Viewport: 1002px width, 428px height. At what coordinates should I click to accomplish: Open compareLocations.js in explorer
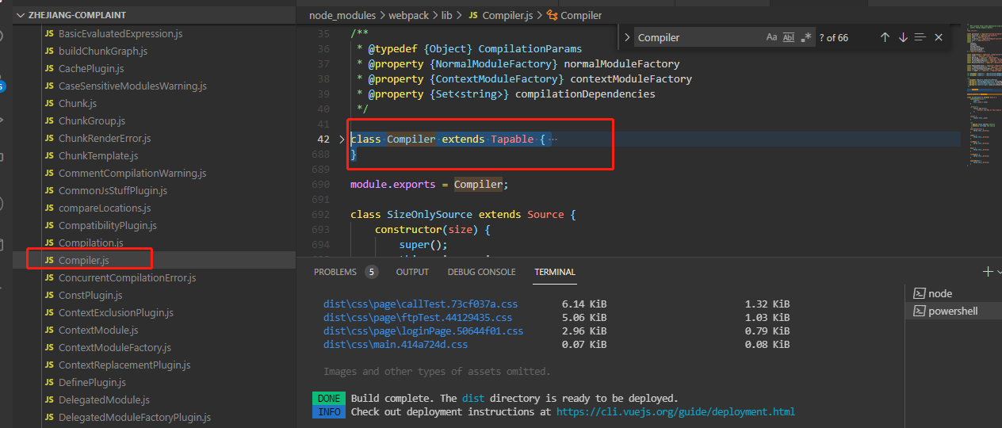pyautogui.click(x=105, y=208)
